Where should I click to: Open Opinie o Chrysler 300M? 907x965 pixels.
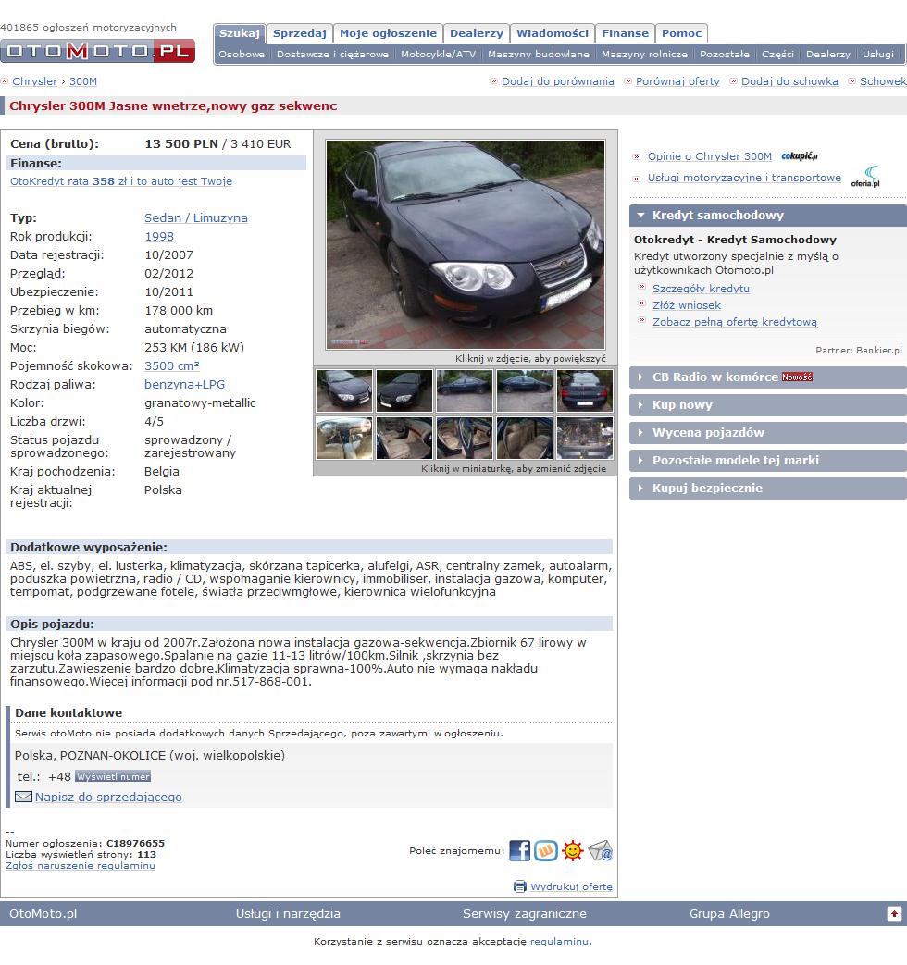(x=709, y=156)
